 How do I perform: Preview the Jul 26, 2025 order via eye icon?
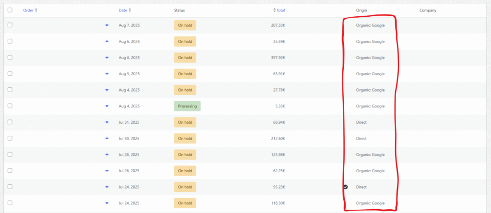(107, 171)
